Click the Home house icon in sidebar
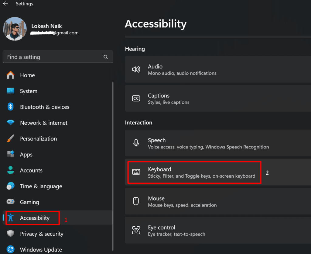The image size is (311, 254). click(11, 75)
